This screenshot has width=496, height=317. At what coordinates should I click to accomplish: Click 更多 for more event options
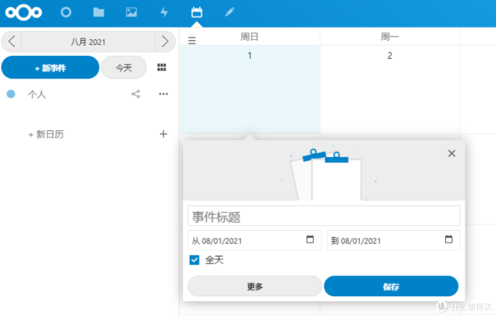pyautogui.click(x=254, y=286)
